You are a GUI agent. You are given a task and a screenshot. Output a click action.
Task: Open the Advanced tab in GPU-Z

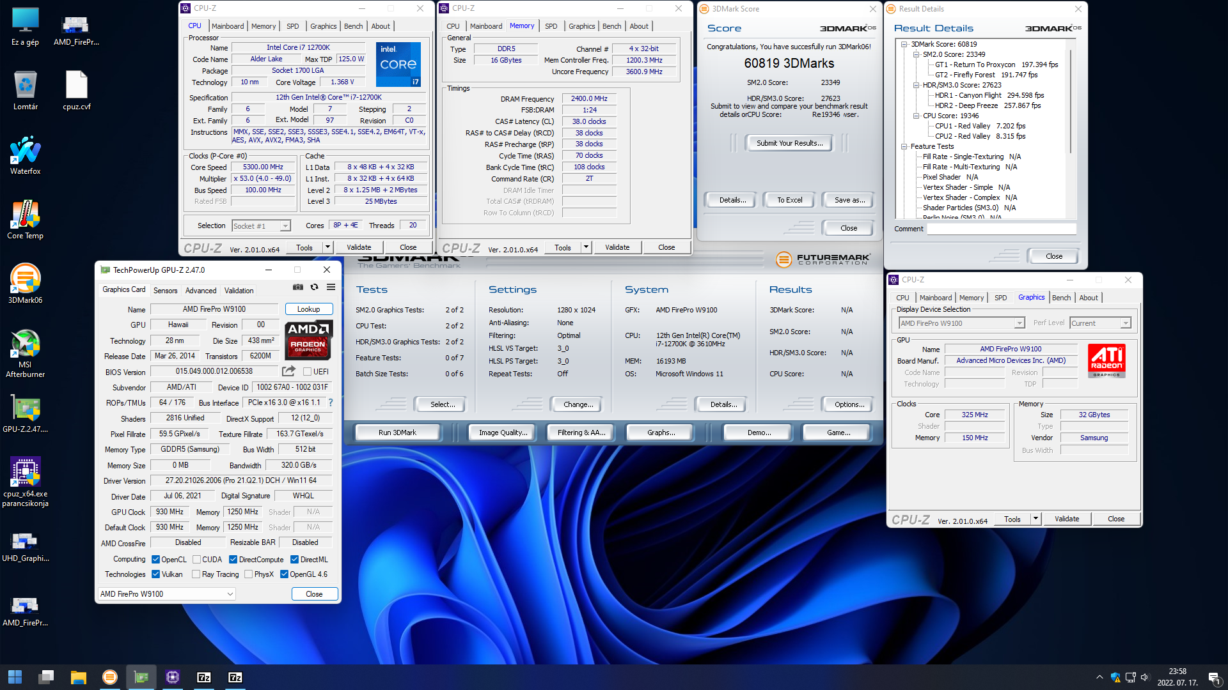201,291
